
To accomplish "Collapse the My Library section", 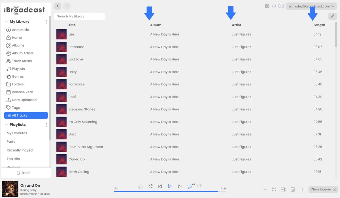I will (x=7, y=22).
